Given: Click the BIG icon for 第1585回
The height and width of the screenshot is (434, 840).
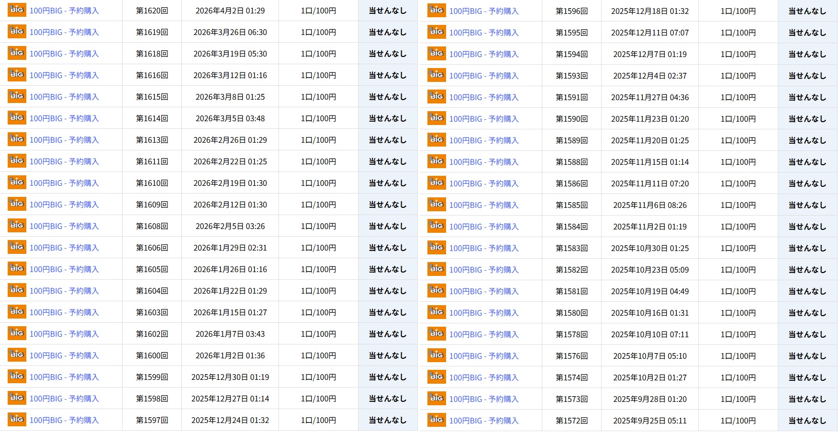Looking at the screenshot, I should point(437,205).
